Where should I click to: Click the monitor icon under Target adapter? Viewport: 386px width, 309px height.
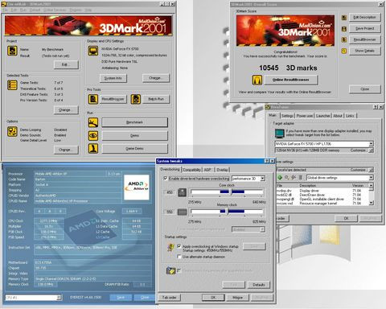click(279, 134)
